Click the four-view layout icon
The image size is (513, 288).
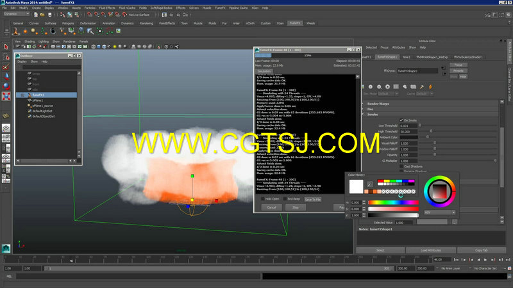coord(6,138)
